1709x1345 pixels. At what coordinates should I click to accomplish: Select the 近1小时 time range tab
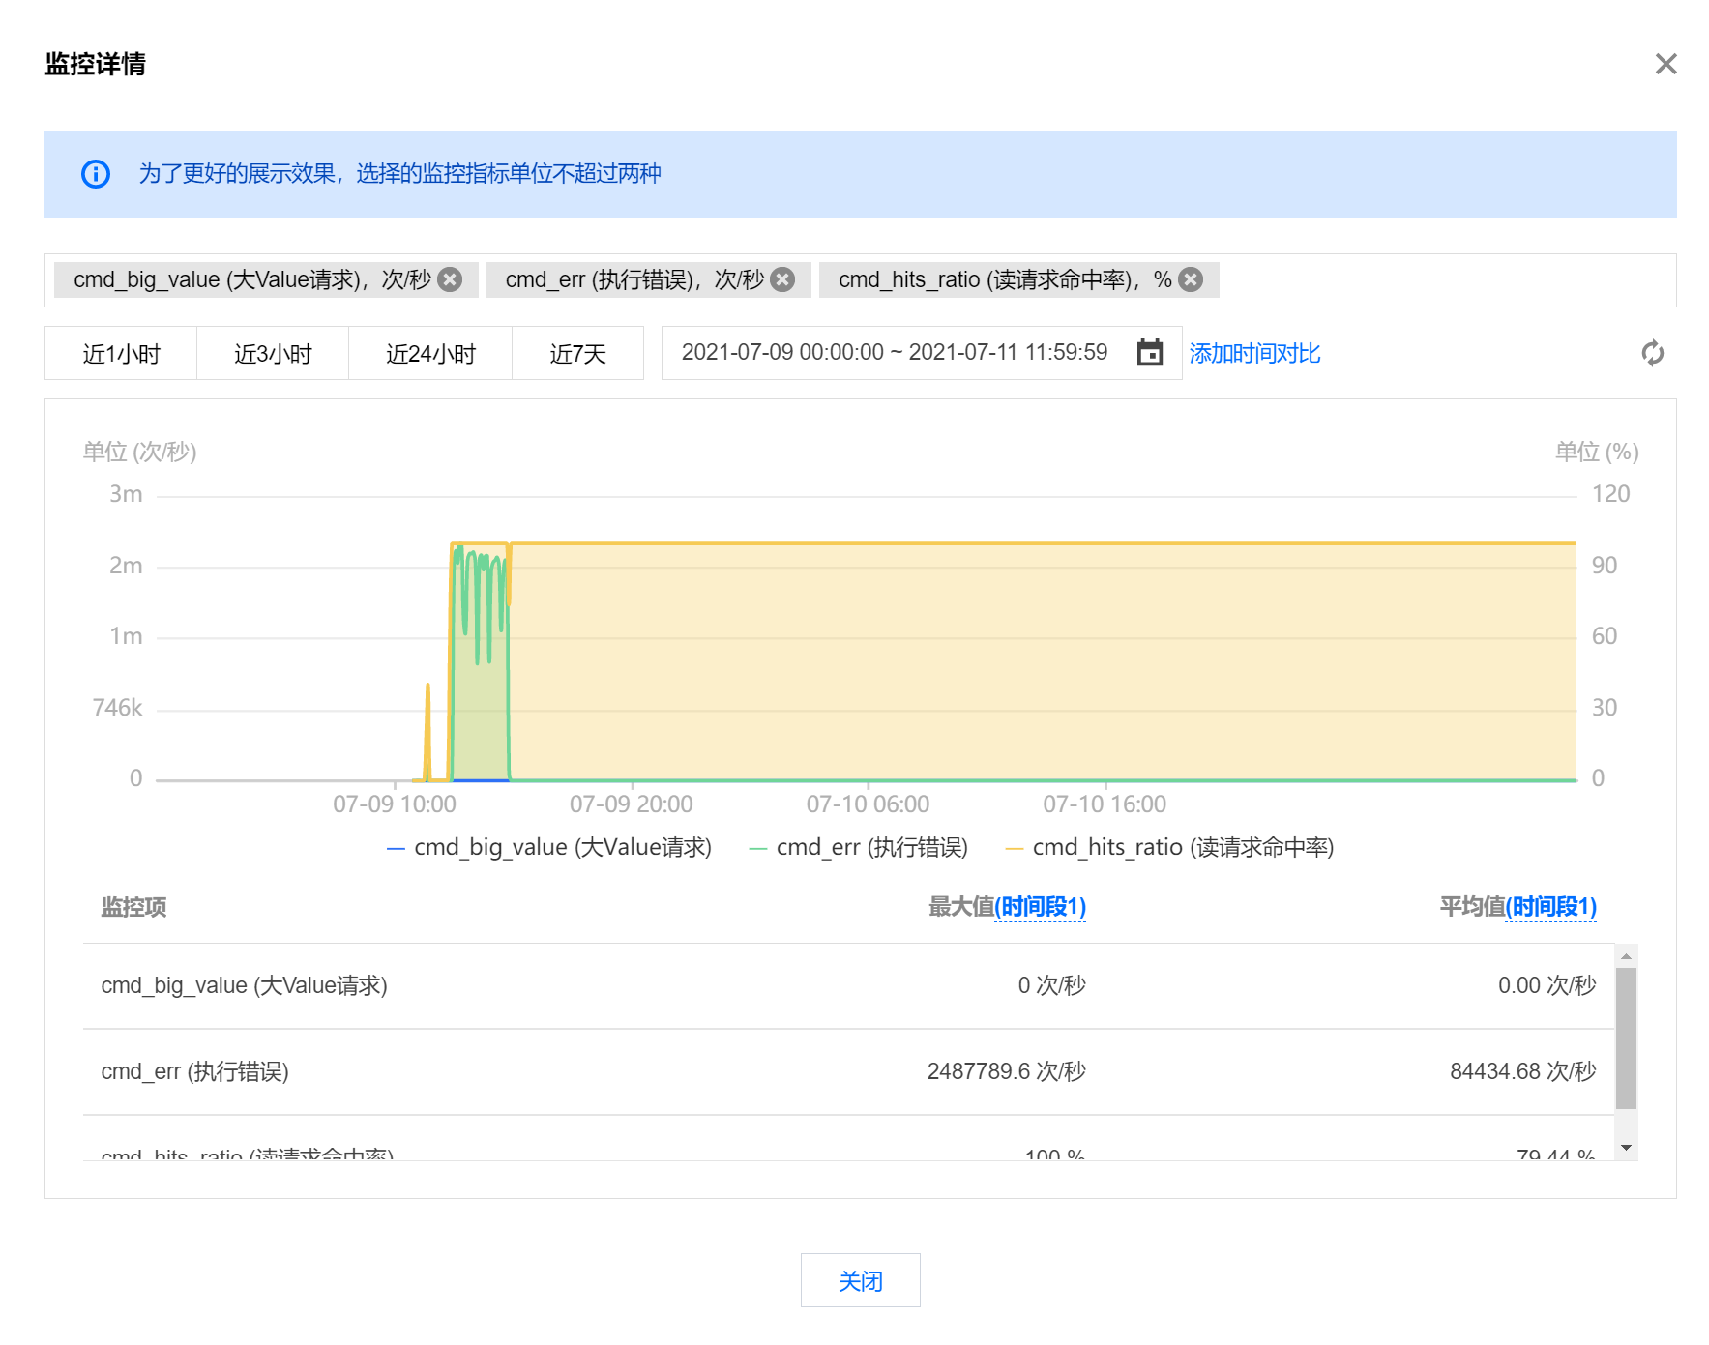pyautogui.click(x=121, y=354)
